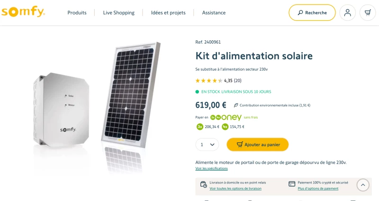This screenshot has height=201, width=379.
Task: Open the Assistance menu item
Action: (214, 13)
